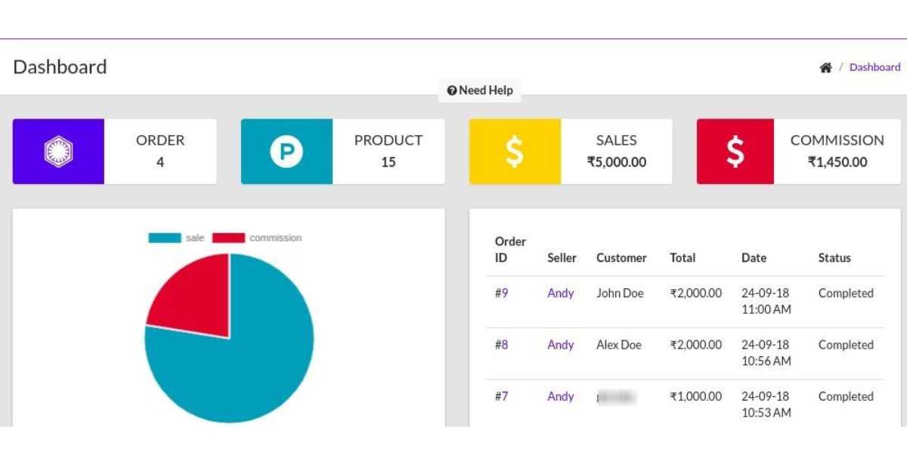The height and width of the screenshot is (474, 907).
Task: Open order #9 details
Action: [x=503, y=293]
